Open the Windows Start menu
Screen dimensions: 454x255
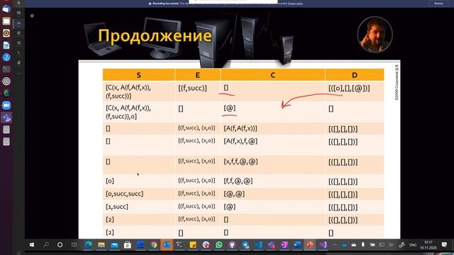[32, 245]
